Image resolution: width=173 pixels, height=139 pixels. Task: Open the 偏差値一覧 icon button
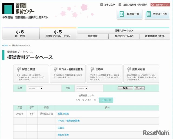pyautogui.click(x=129, y=14)
